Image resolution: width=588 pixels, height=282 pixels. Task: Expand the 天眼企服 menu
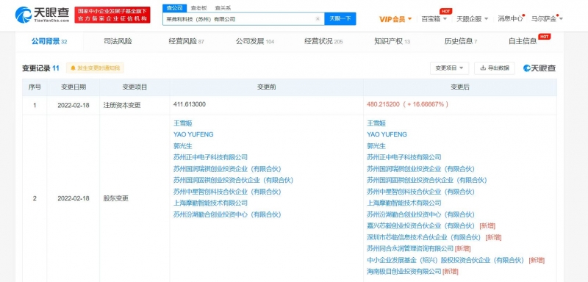pyautogui.click(x=472, y=18)
